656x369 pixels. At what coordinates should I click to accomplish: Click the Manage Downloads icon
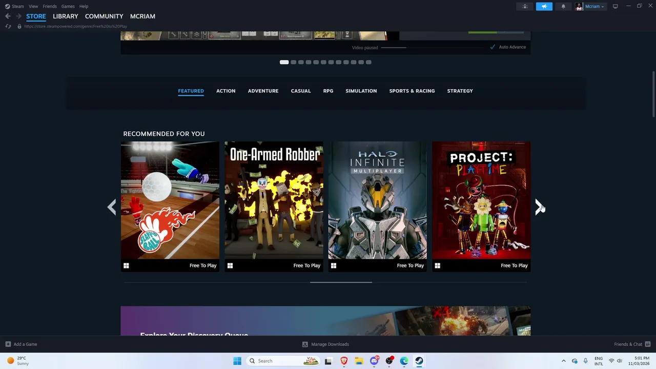tap(305, 344)
